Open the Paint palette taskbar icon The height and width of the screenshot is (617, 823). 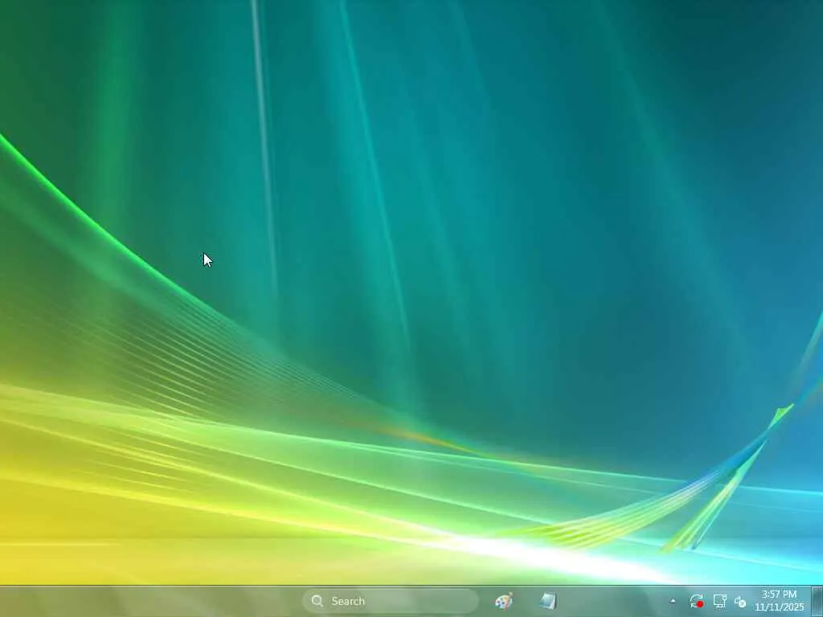click(504, 601)
